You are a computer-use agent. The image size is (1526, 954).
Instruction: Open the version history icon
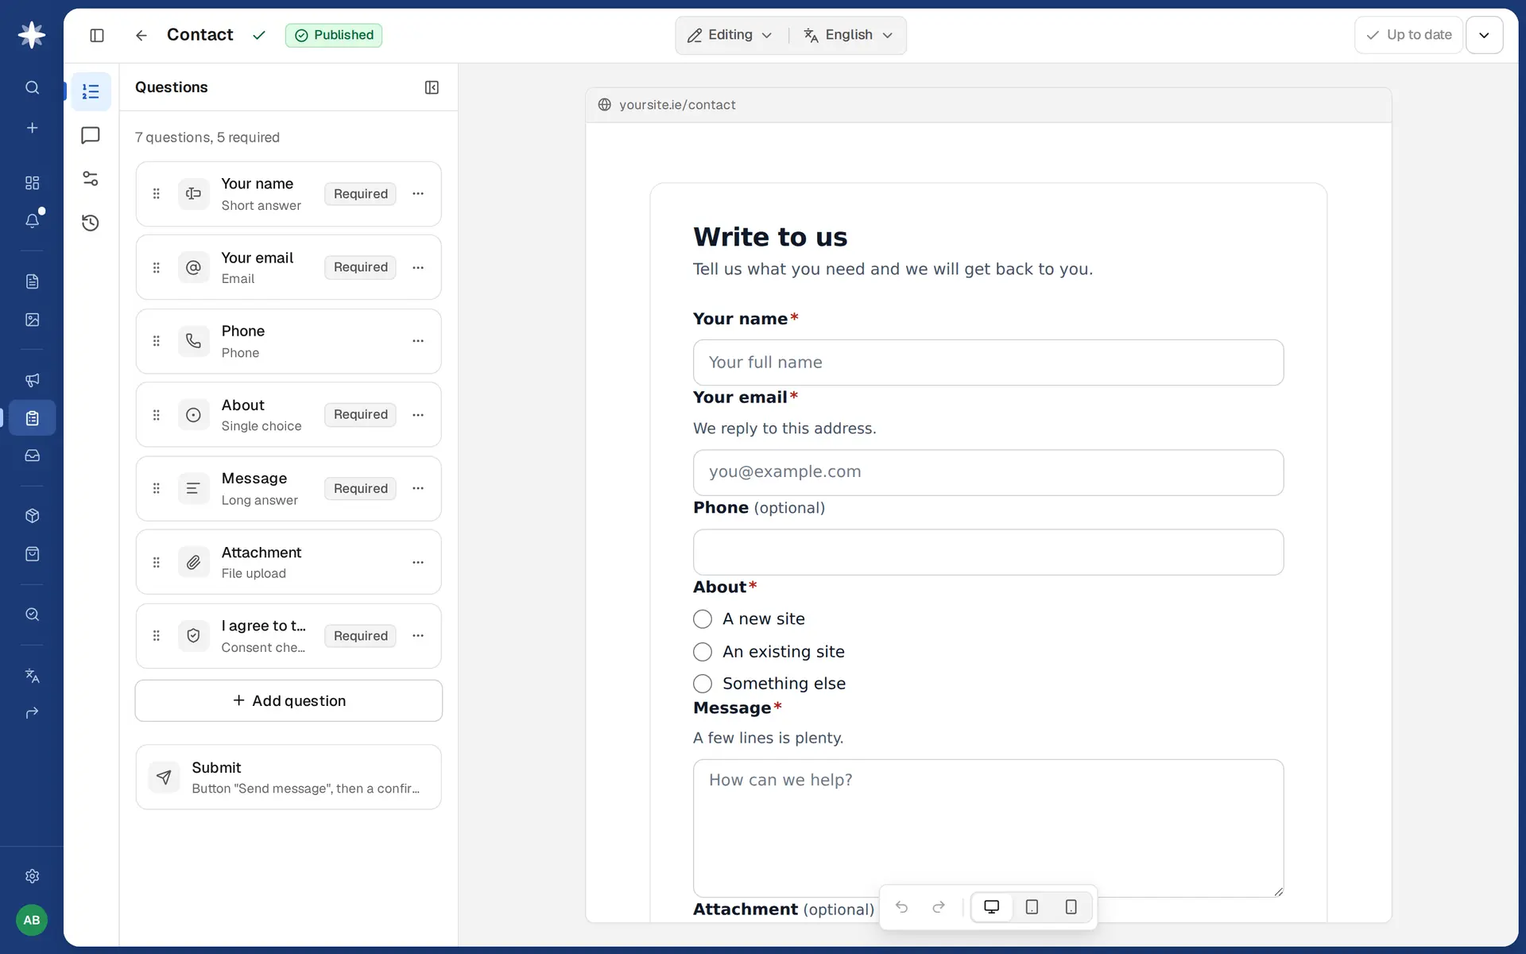coord(91,223)
